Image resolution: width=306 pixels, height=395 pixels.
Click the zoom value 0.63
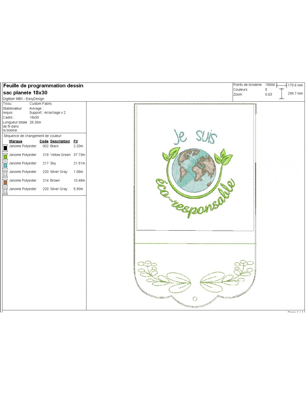268,95
